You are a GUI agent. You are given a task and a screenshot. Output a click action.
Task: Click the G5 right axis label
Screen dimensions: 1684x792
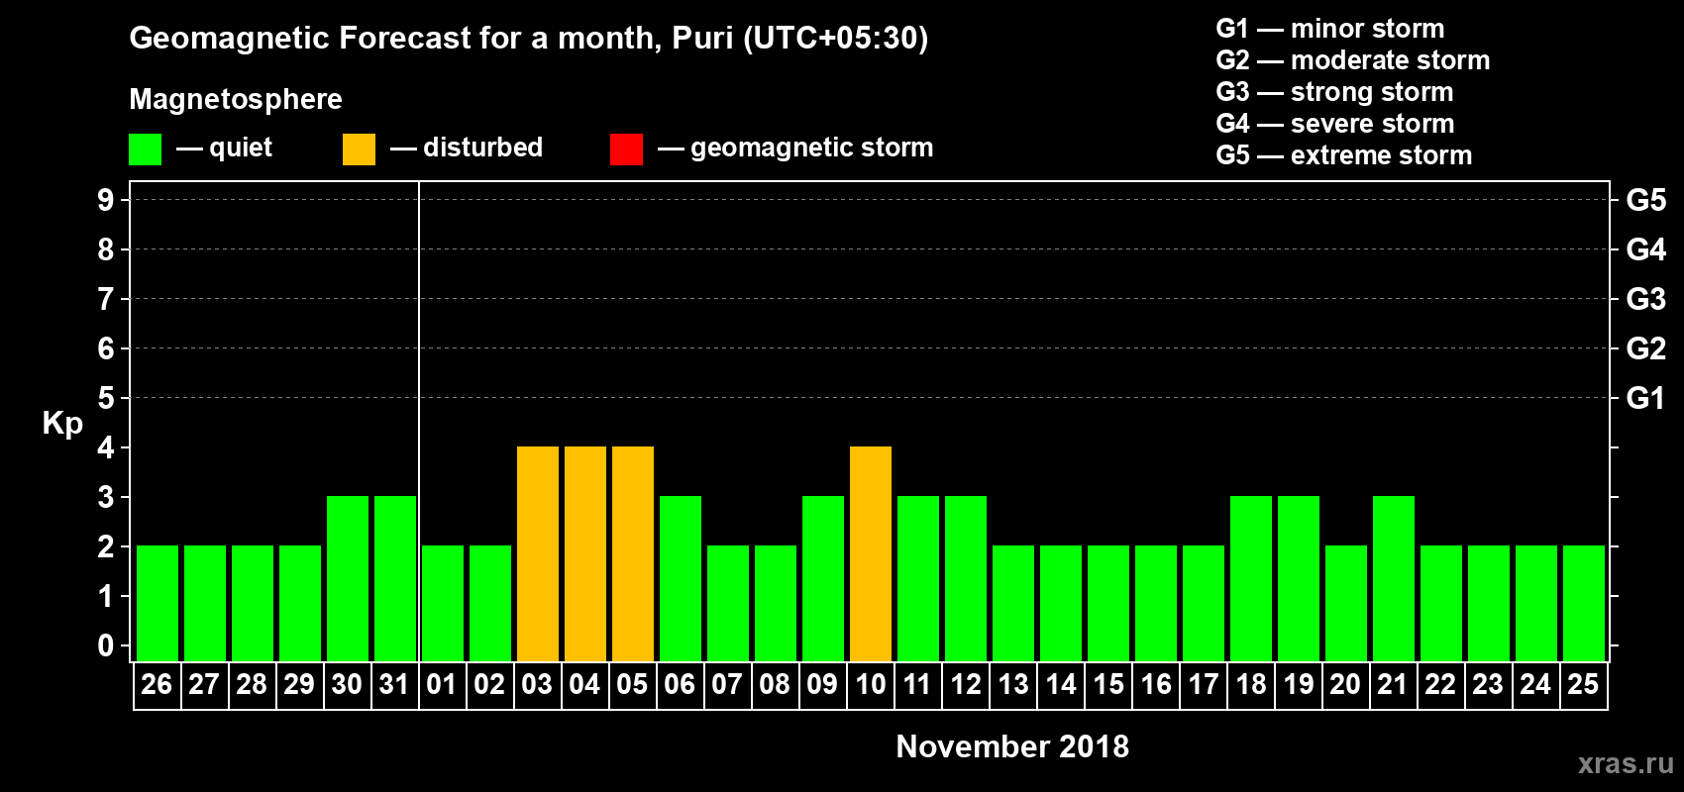1646,200
